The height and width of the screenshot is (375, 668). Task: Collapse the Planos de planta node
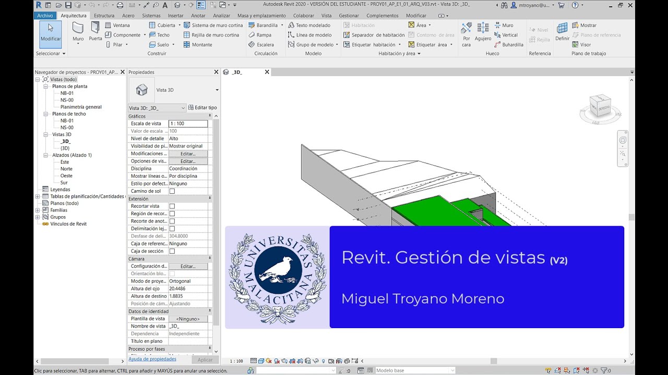pos(46,86)
